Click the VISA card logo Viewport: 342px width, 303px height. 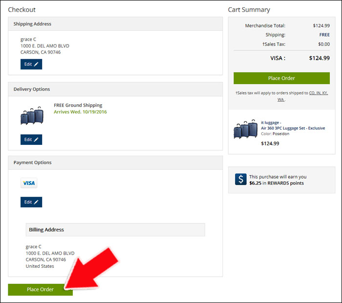[29, 183]
